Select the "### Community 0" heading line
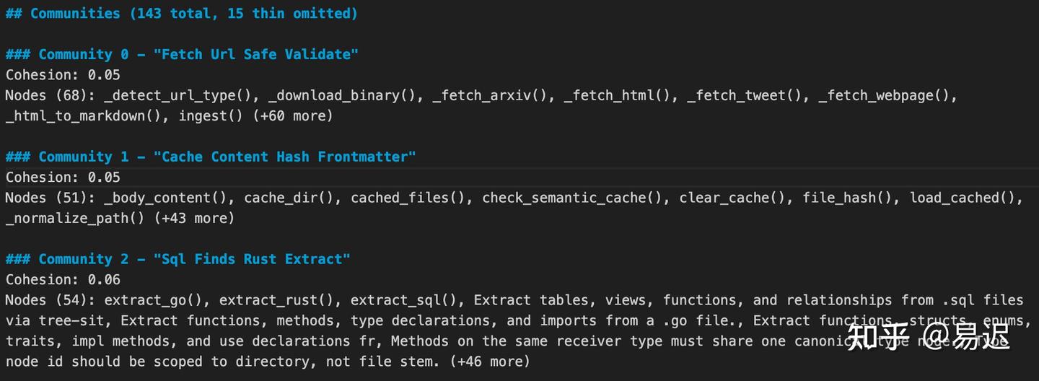 (x=182, y=54)
